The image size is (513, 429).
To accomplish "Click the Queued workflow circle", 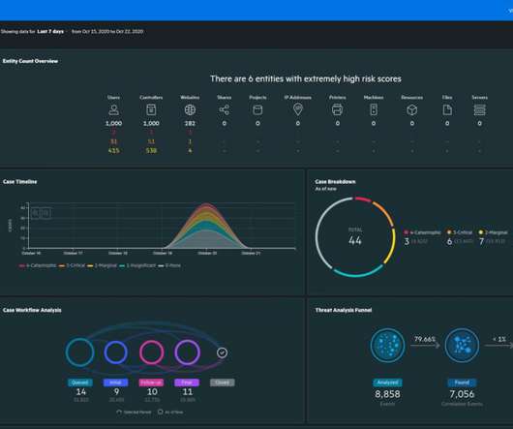I will click(x=79, y=352).
